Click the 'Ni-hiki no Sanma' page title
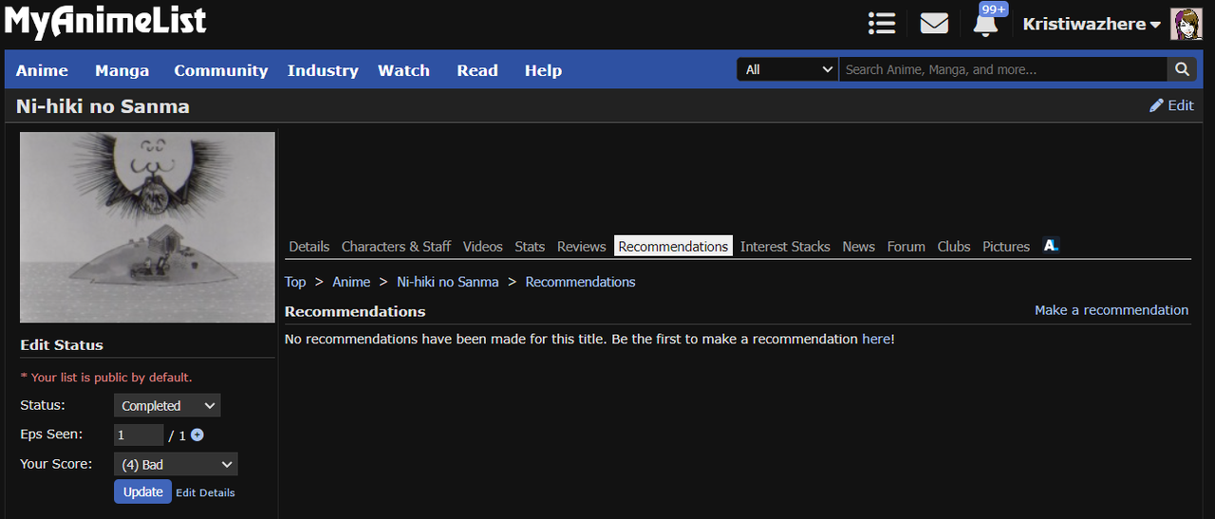The height and width of the screenshot is (519, 1215). pyautogui.click(x=103, y=106)
